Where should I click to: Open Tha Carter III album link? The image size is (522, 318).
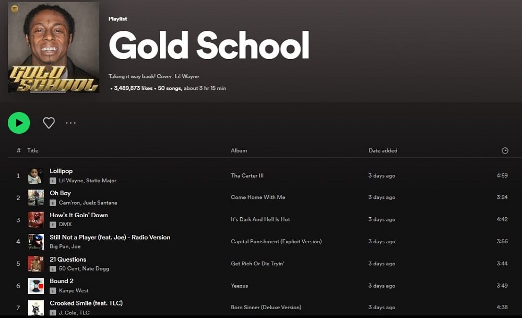point(247,175)
